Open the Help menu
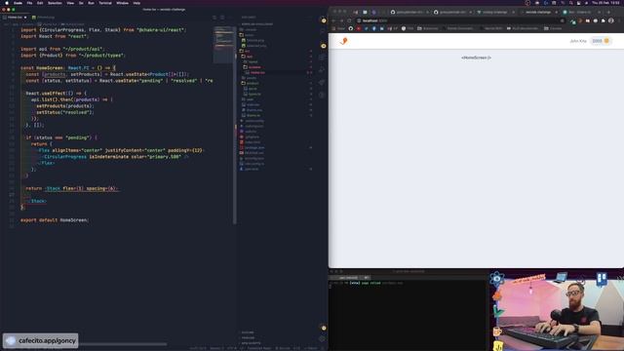Image resolution: width=624 pixels, height=351 pixels. coord(136,3)
